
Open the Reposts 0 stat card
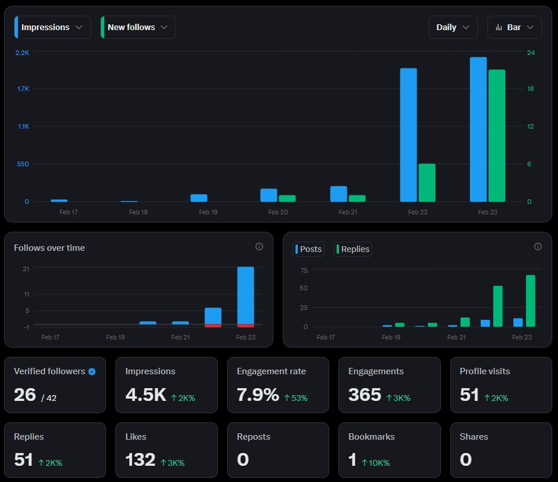[x=278, y=450]
